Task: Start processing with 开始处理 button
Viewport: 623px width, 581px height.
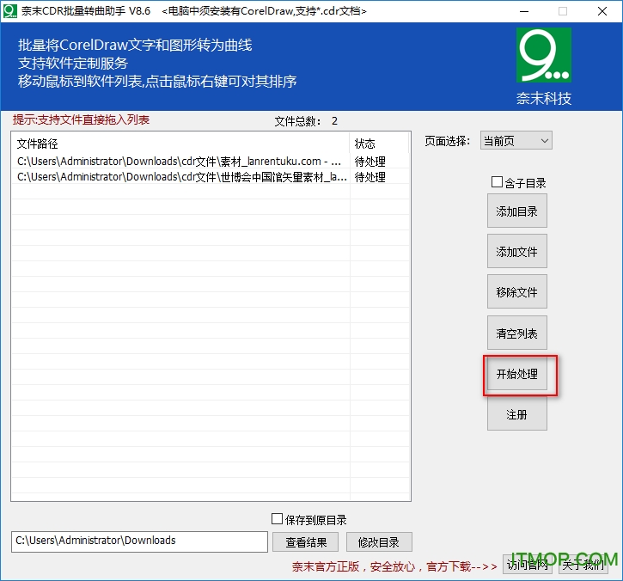Action: pos(516,375)
